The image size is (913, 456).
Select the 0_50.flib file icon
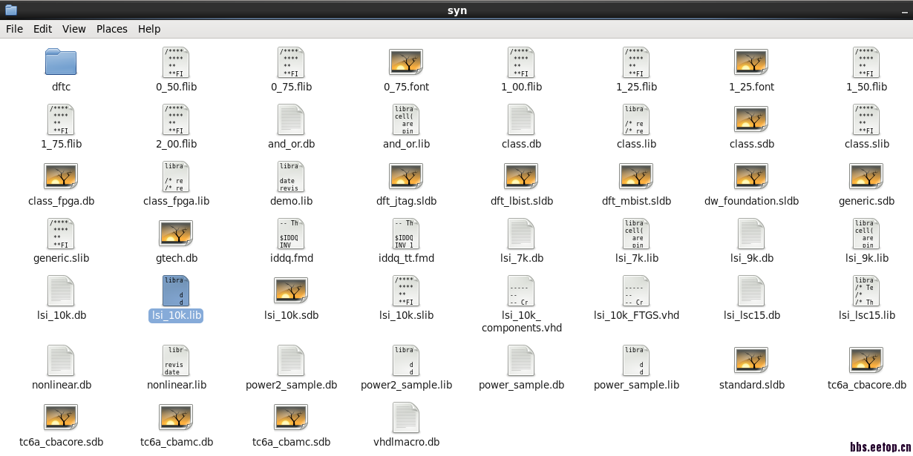(176, 62)
